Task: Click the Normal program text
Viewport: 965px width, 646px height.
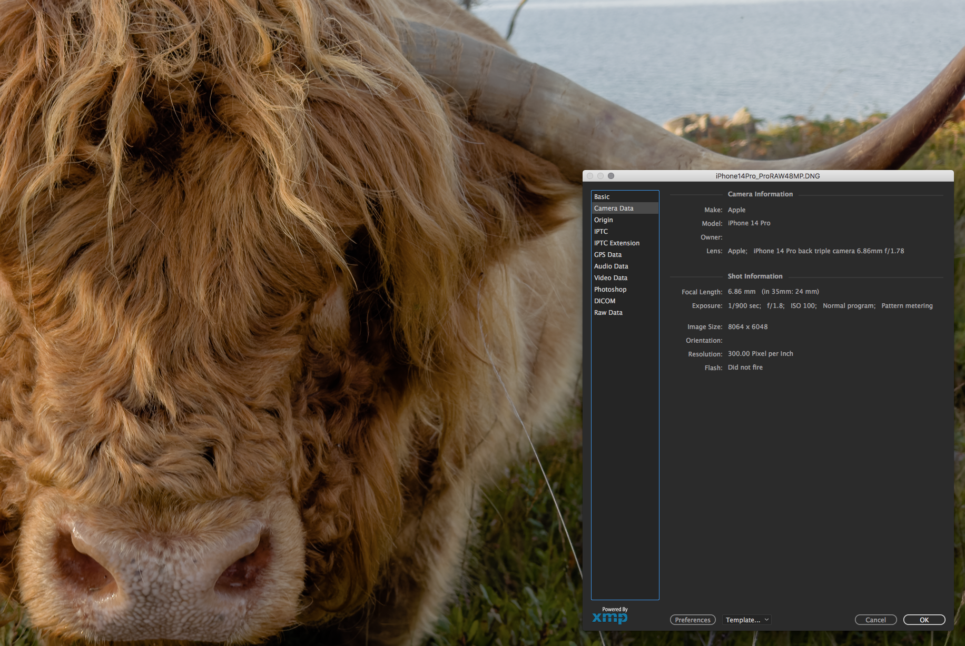Action: pyautogui.click(x=849, y=306)
